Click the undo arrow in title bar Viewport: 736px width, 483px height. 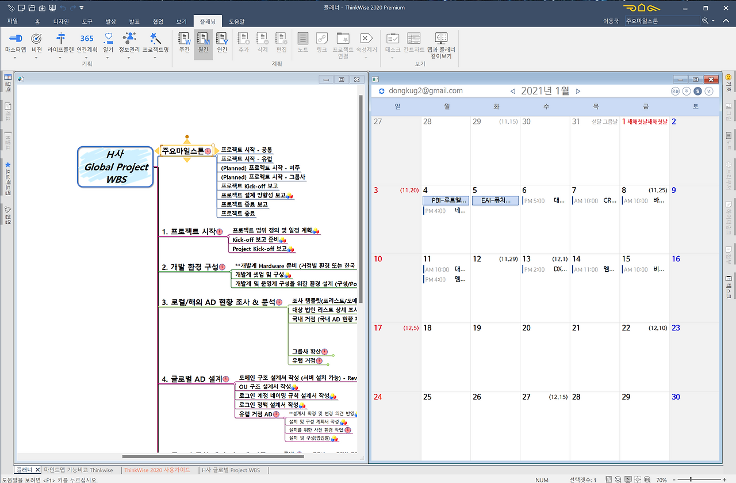(63, 8)
